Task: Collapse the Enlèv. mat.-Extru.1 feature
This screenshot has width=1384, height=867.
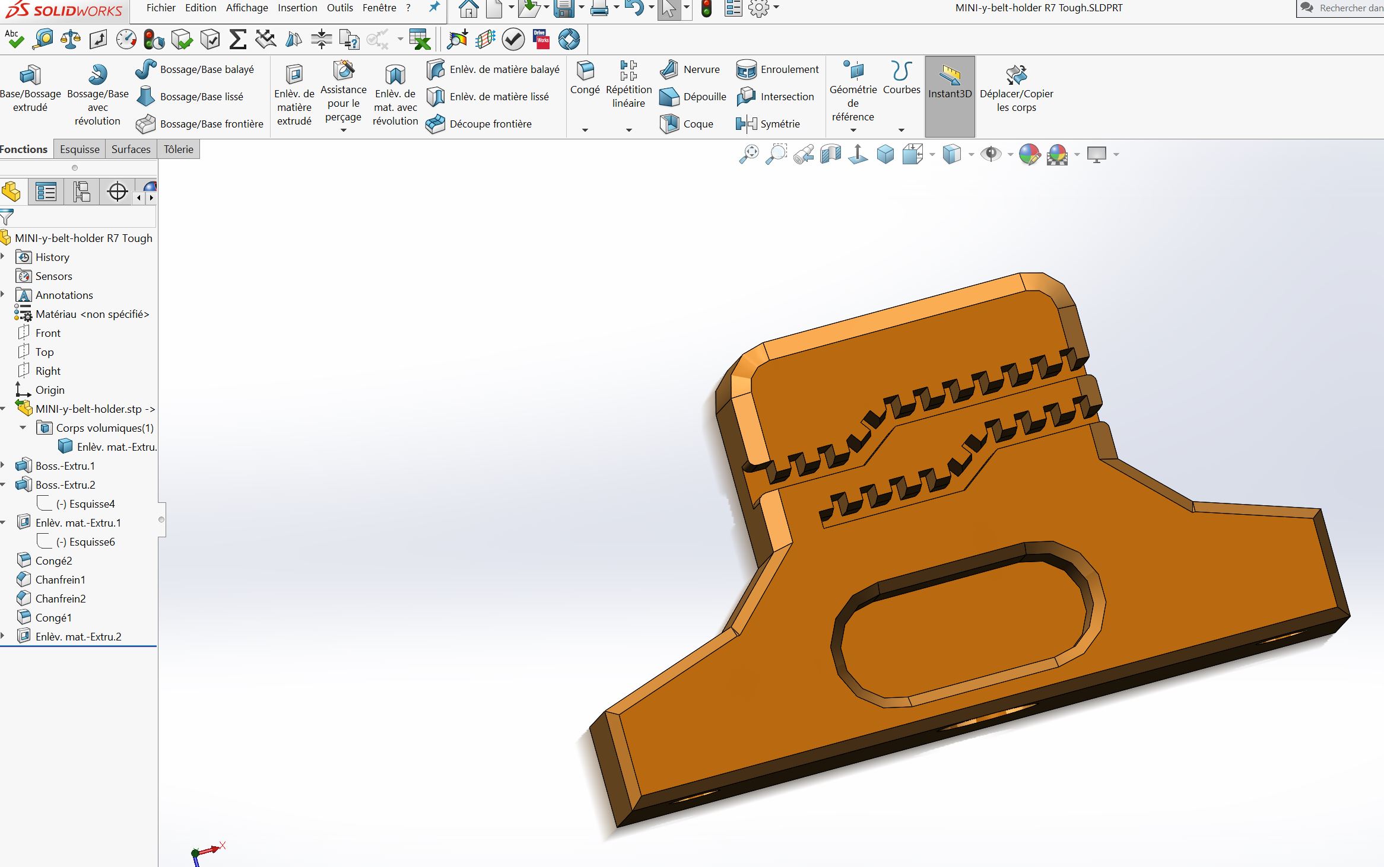Action: click(x=3, y=522)
